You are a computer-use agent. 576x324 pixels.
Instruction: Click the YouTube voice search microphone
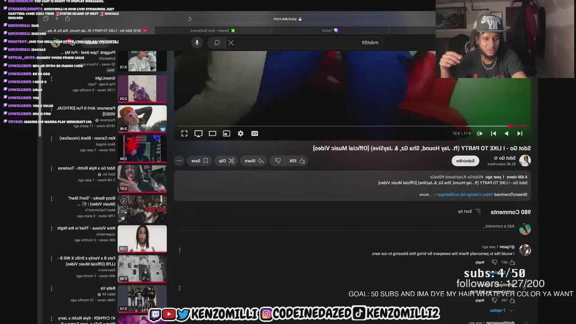[197, 43]
